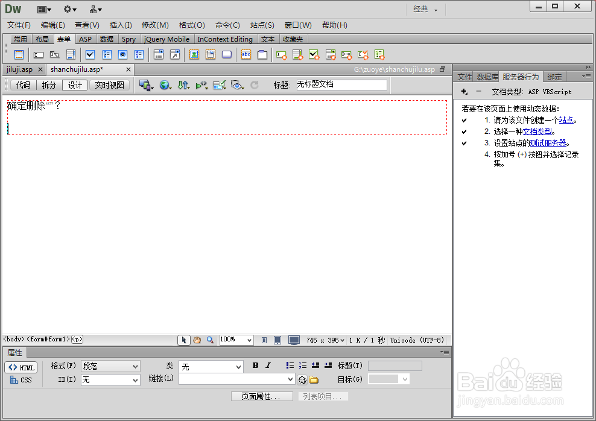596x421 pixels.
Task: Switch Properties to CSS mode
Action: [x=21, y=380]
